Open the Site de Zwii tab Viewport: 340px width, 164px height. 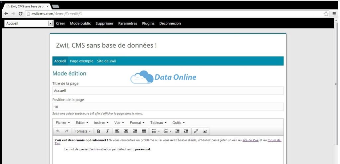pos(107,61)
